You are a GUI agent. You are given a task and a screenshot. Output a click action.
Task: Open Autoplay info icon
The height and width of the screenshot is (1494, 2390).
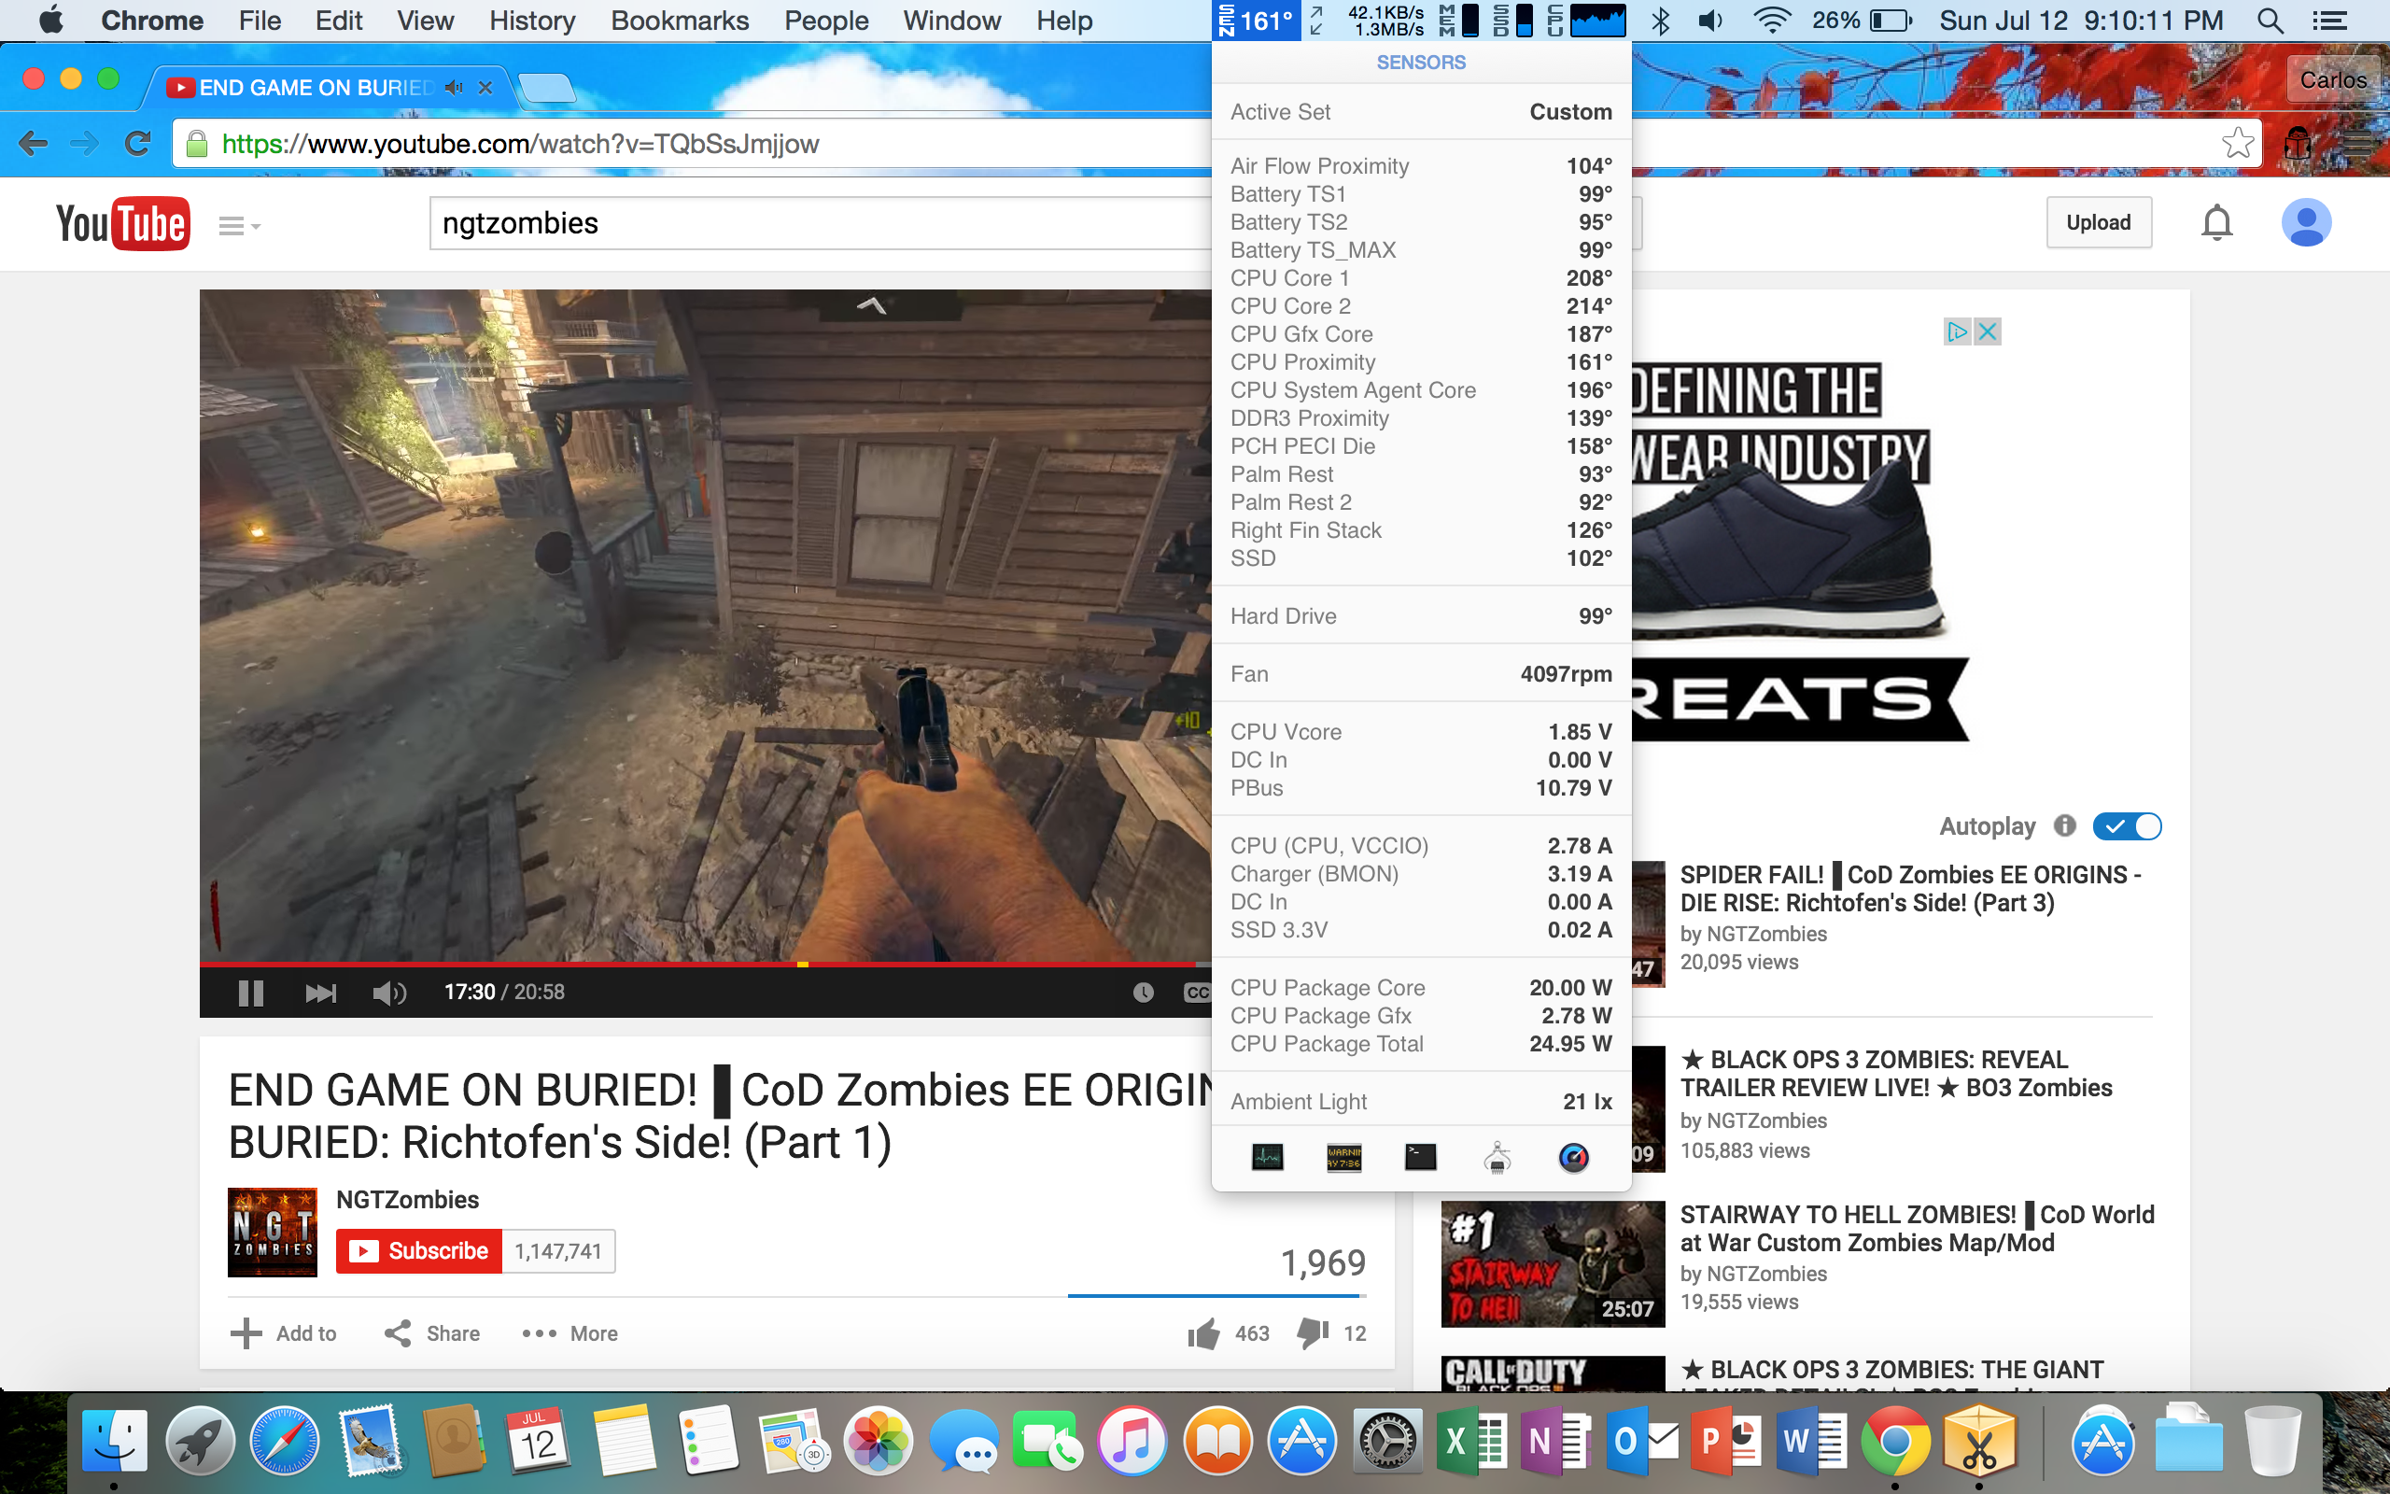[x=2064, y=825]
